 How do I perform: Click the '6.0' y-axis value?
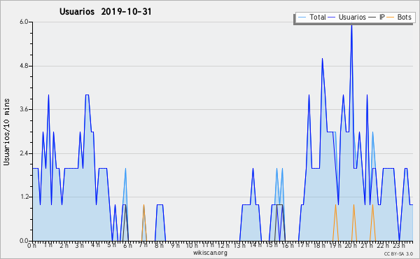24,22
